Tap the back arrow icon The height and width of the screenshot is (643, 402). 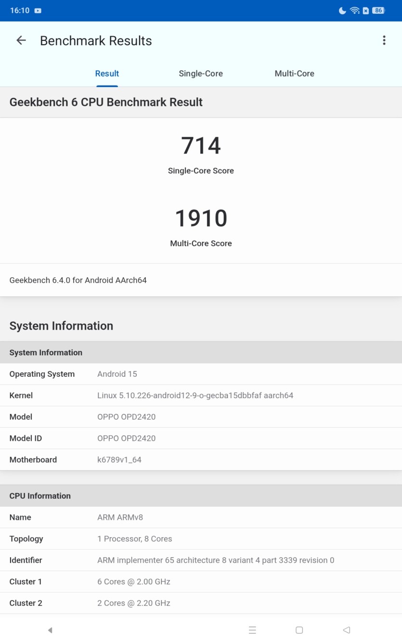point(21,40)
